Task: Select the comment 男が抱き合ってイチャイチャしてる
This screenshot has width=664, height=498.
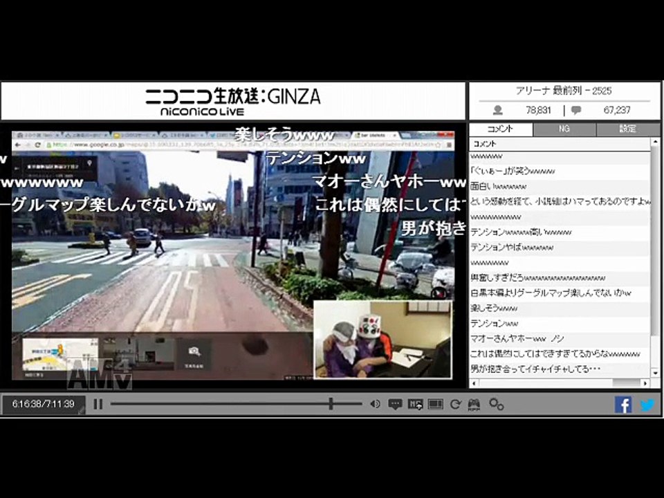Action: click(560, 369)
